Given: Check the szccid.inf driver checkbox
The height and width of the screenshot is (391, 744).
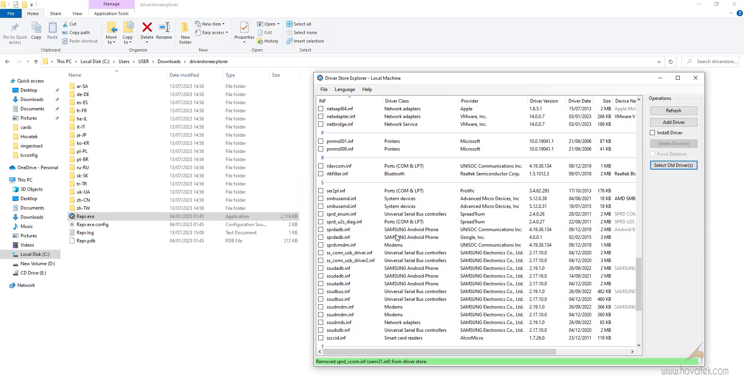Looking at the screenshot, I should click(x=321, y=338).
